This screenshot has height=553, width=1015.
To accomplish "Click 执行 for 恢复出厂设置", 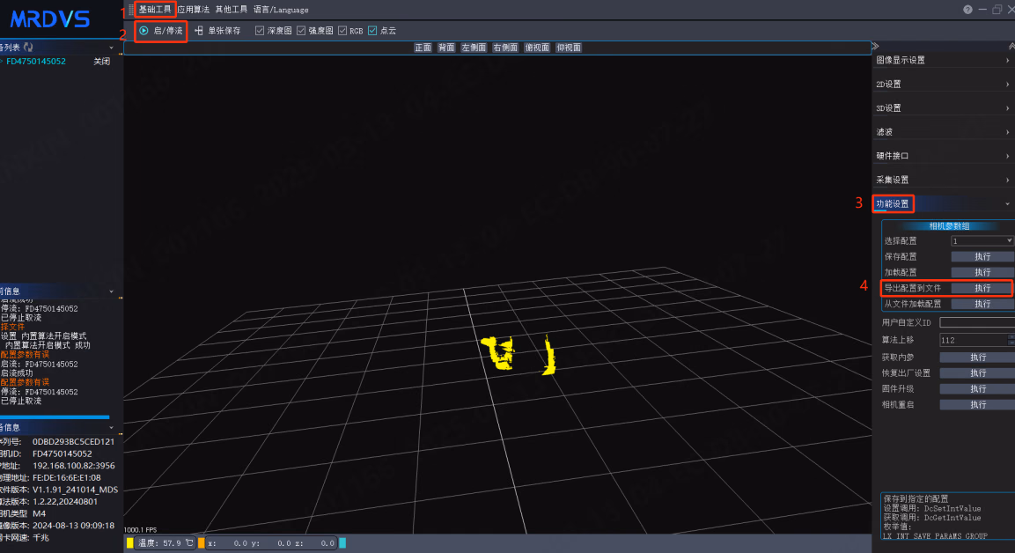I will click(977, 373).
